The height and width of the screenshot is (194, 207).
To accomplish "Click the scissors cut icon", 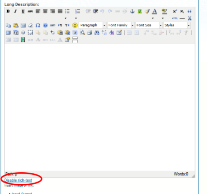I will click(x=189, y=18).
